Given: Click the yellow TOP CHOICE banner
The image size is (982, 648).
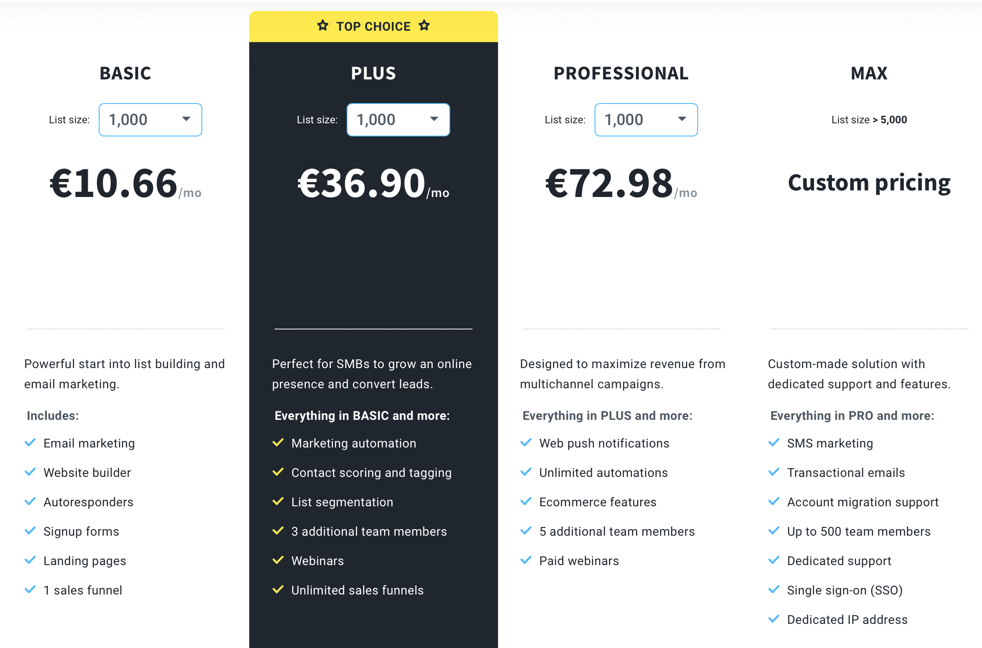Looking at the screenshot, I should pyautogui.click(x=373, y=26).
